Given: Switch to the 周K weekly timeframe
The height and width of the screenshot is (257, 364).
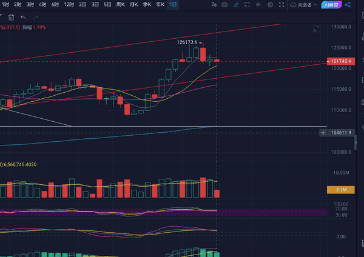Looking at the screenshot, I should click(120, 4).
